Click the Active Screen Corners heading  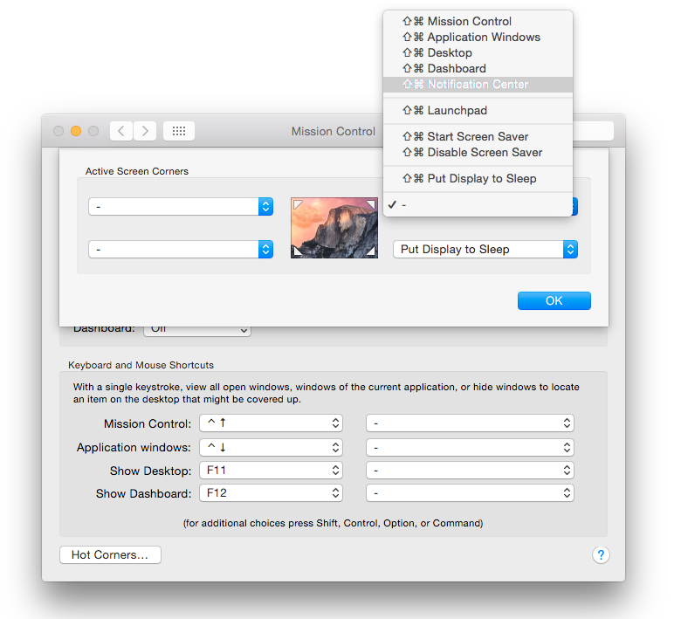pos(137,171)
